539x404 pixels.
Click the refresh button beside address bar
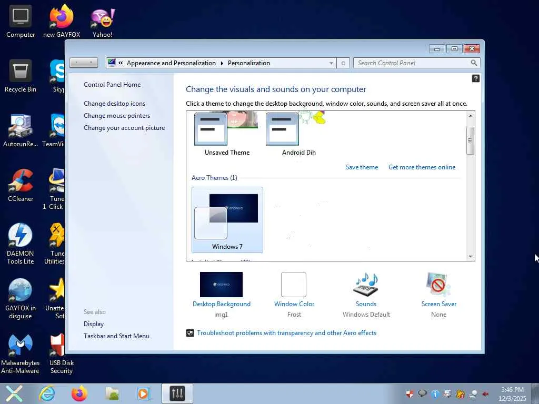point(343,63)
